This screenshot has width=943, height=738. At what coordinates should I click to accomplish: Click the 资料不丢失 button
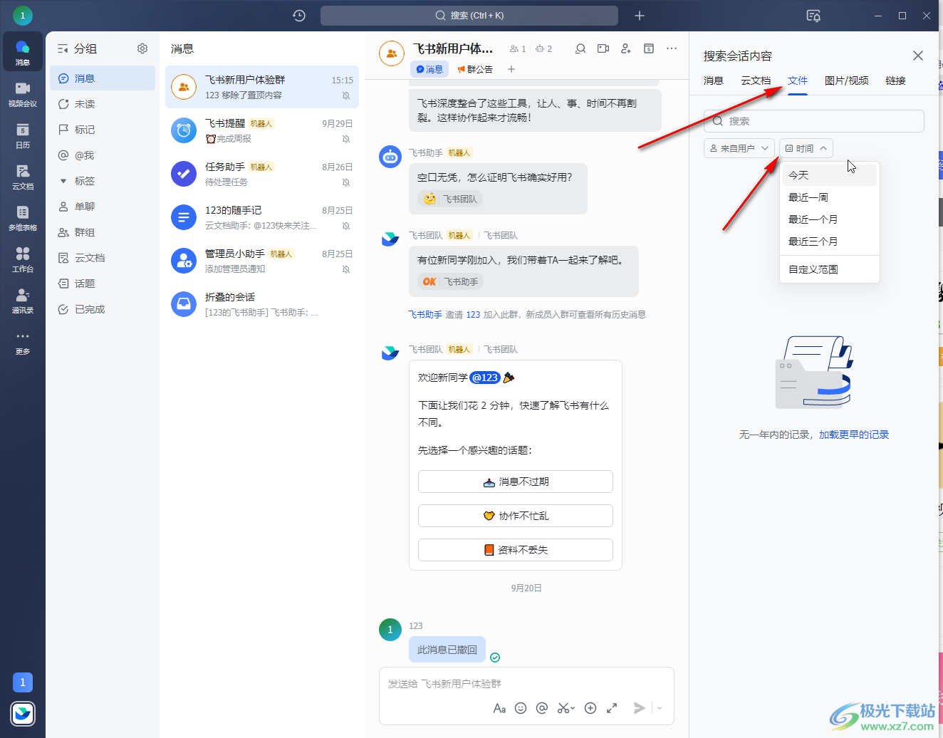(516, 550)
